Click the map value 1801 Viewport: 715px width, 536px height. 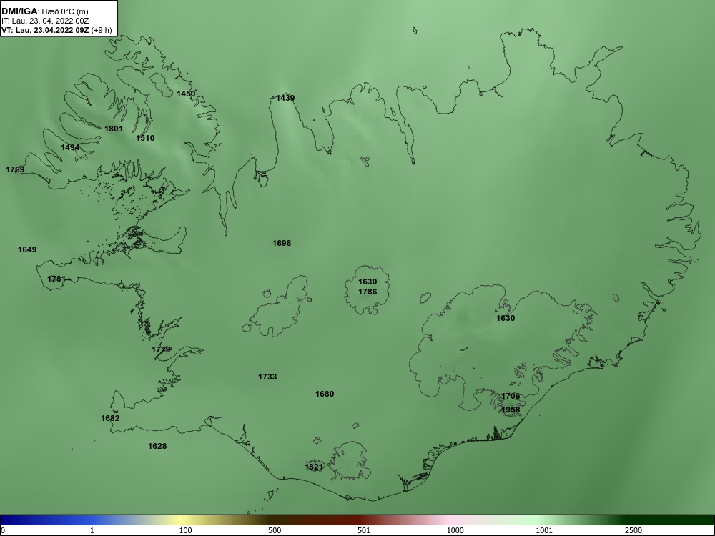pos(114,129)
